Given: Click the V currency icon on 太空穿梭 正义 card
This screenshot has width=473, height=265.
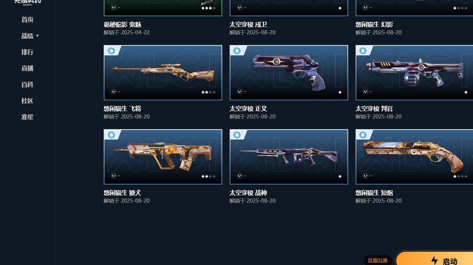Looking at the screenshot, I should pos(240,92).
